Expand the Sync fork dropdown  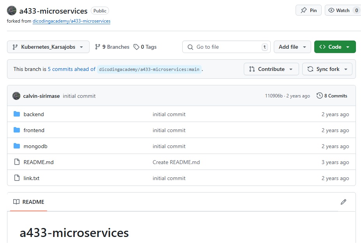click(327, 69)
